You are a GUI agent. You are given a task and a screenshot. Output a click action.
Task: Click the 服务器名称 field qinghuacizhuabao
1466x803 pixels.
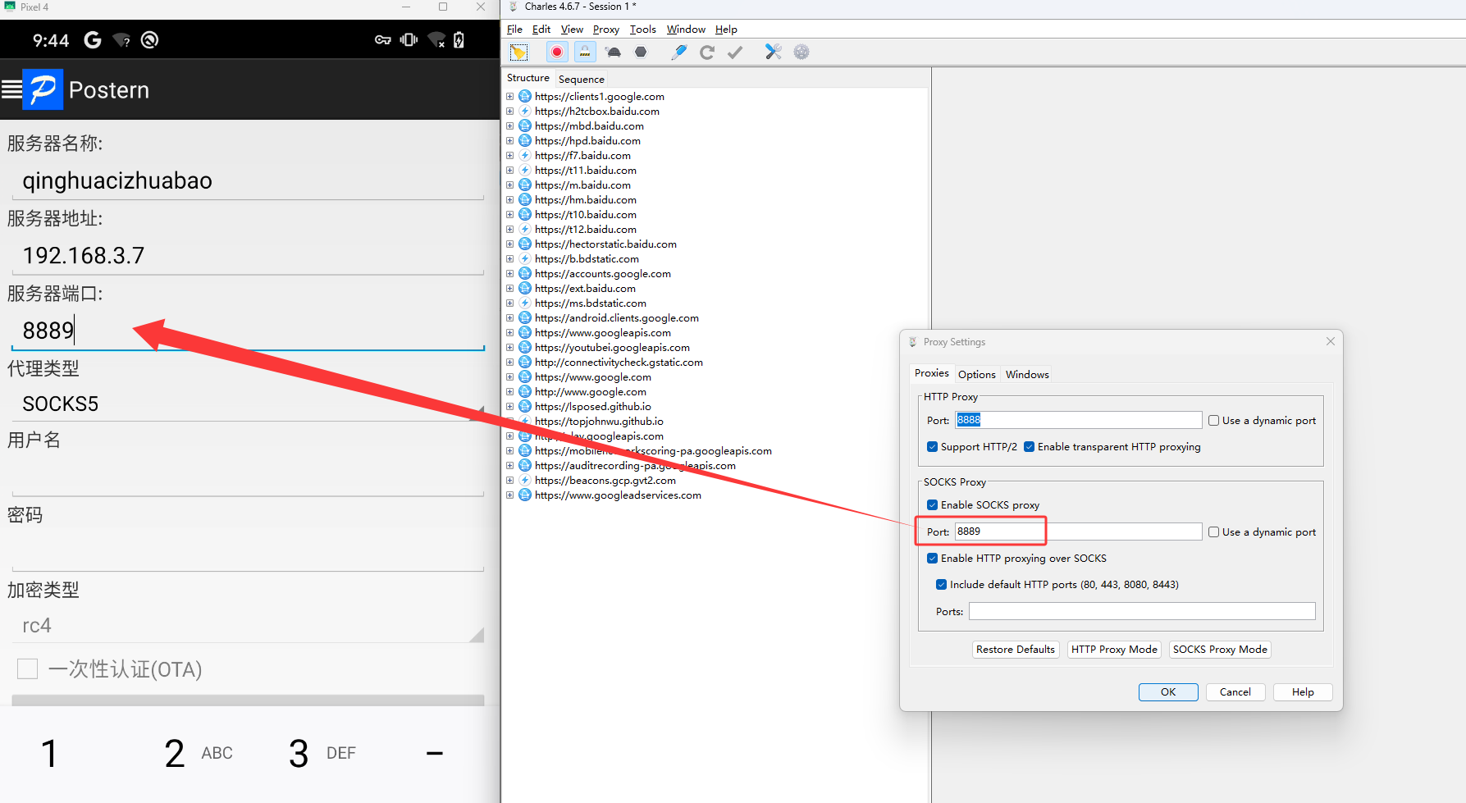coord(248,181)
